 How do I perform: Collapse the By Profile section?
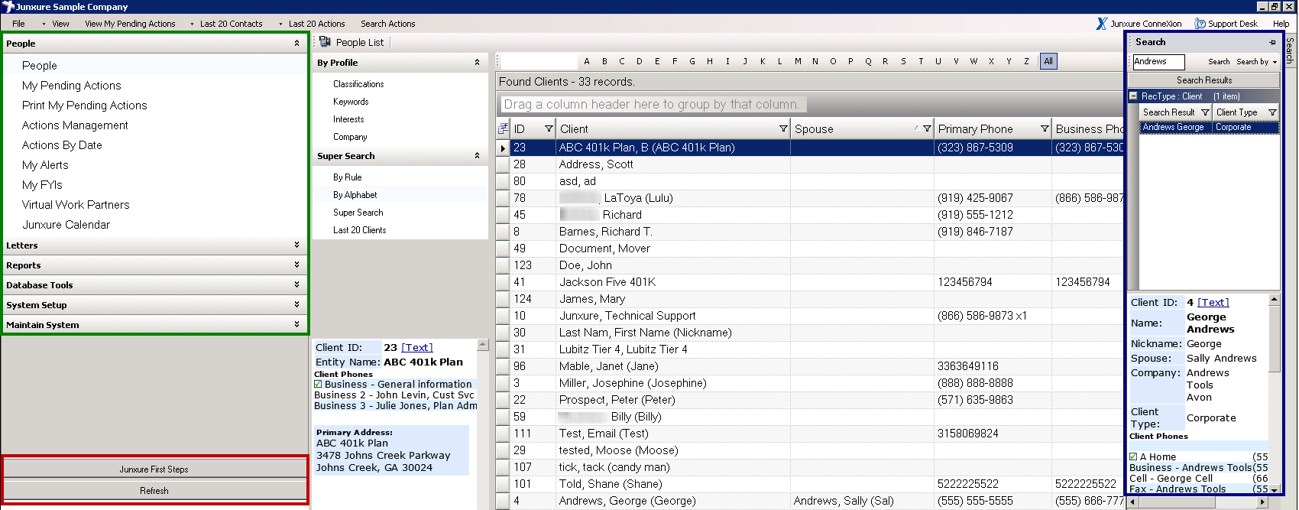[x=477, y=63]
